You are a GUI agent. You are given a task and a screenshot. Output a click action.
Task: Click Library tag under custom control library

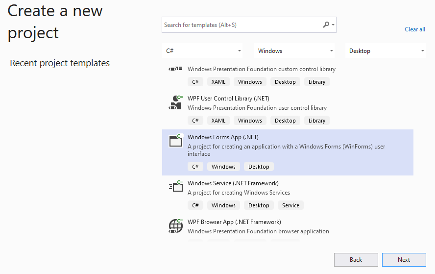(317, 82)
